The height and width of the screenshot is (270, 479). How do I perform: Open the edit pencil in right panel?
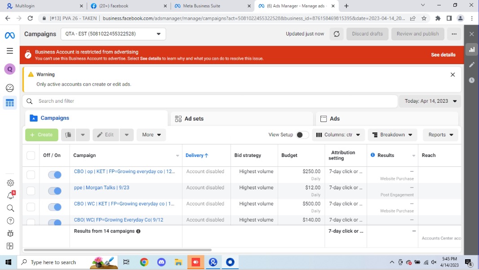472,65
